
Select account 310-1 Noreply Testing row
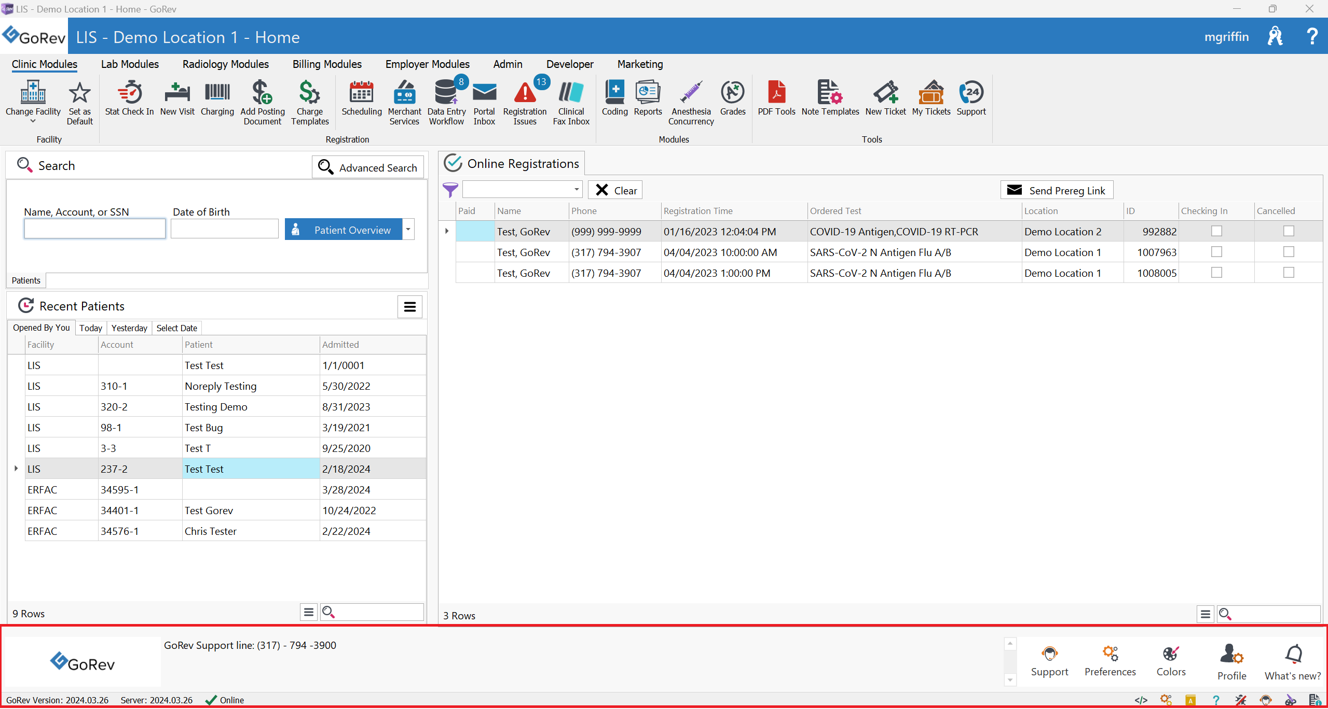click(x=226, y=386)
